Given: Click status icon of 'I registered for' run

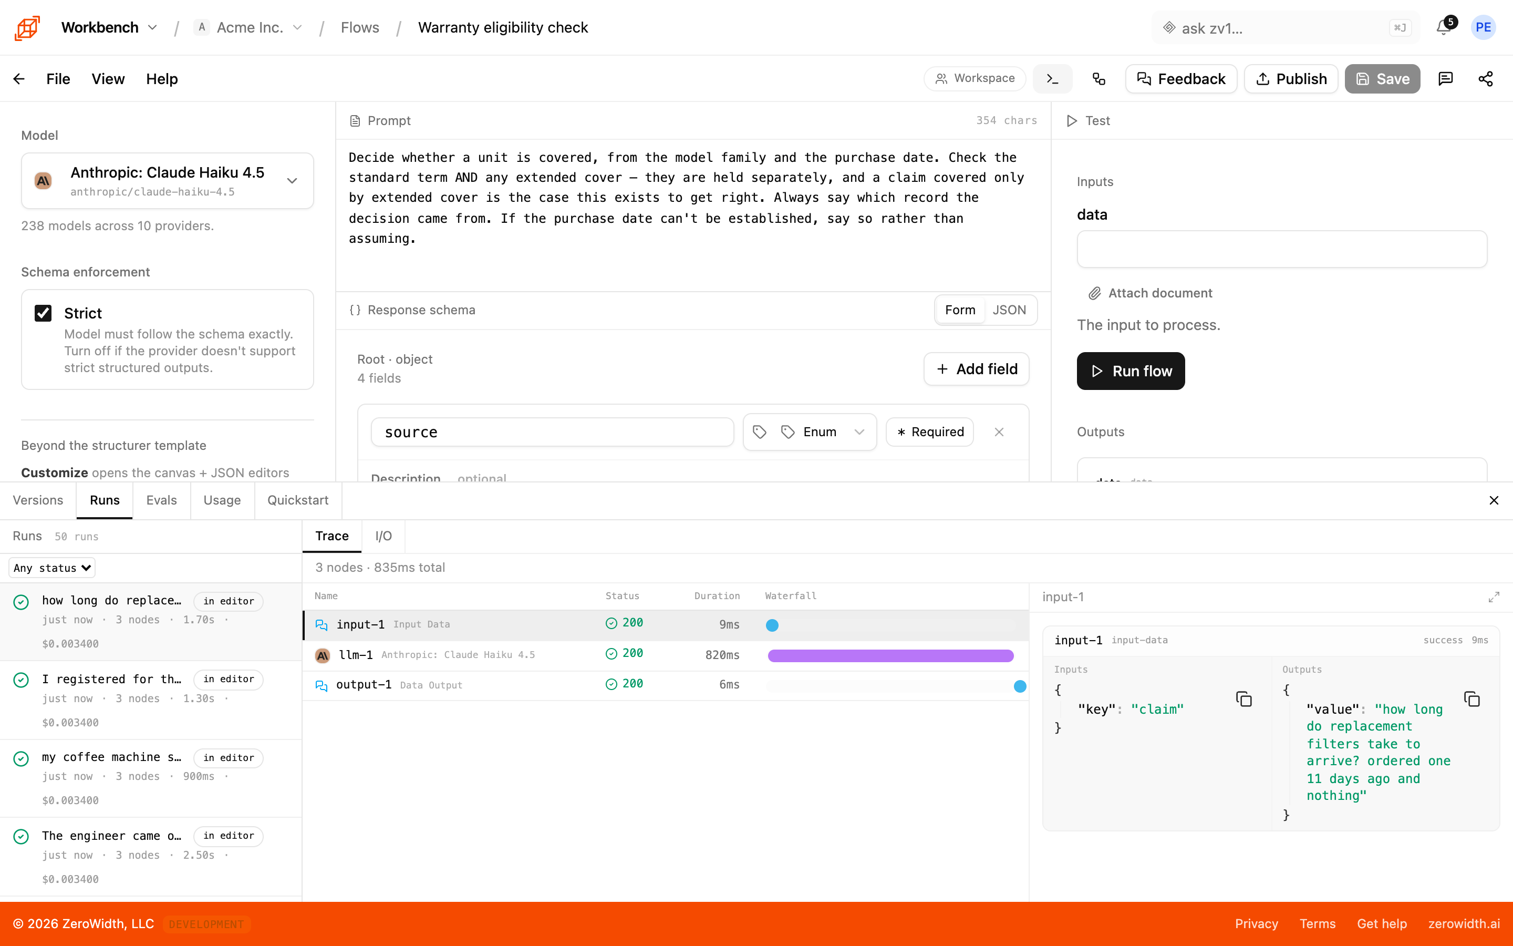Looking at the screenshot, I should [x=21, y=680].
